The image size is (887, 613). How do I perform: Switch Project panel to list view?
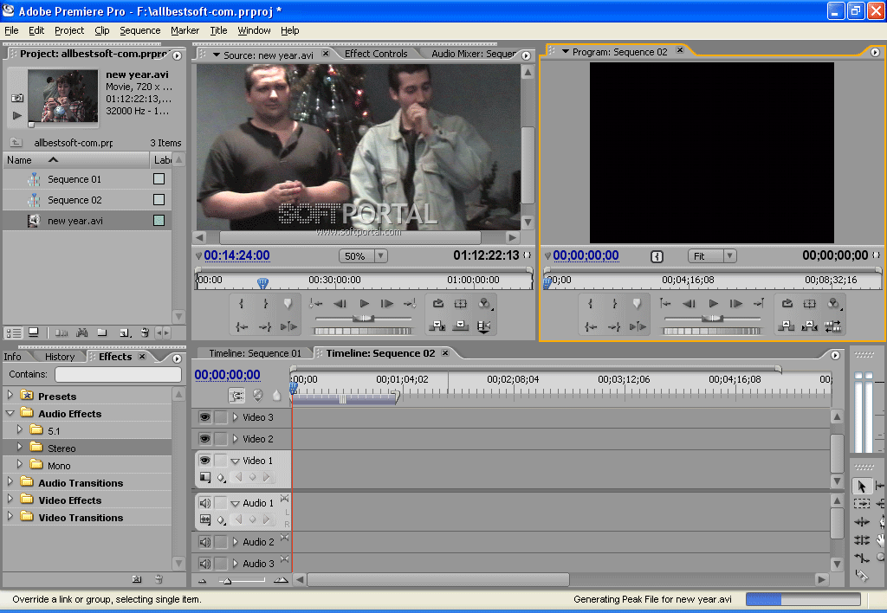click(x=14, y=332)
